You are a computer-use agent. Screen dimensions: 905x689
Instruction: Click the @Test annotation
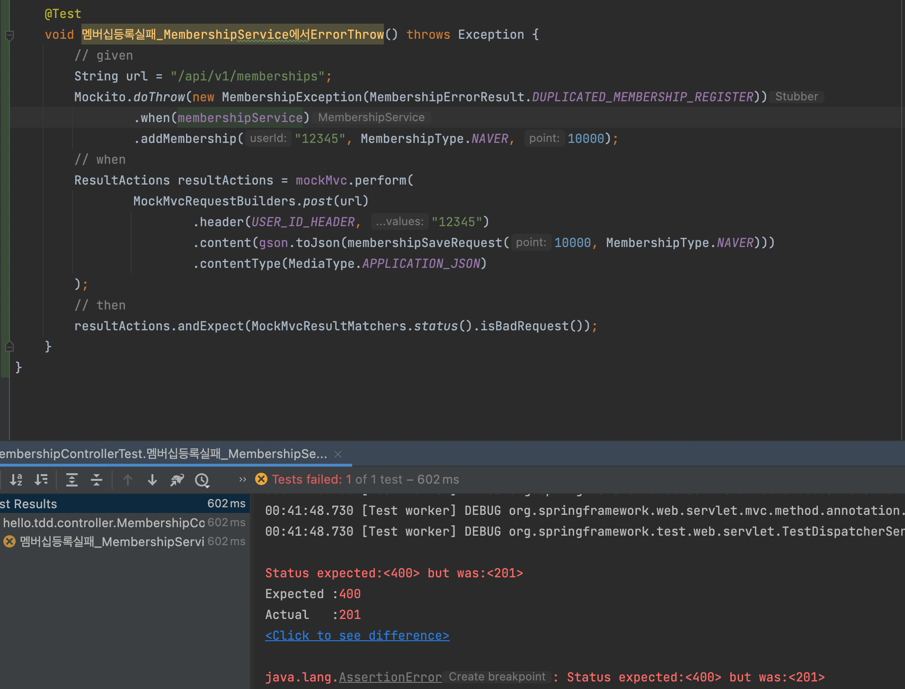tap(63, 14)
